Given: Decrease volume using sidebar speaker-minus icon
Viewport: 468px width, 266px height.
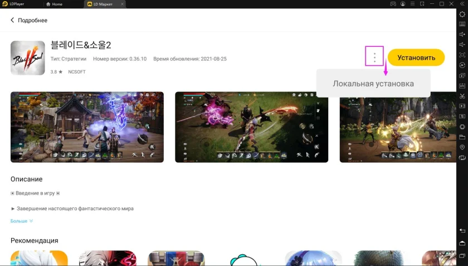Looking at the screenshot, I should (x=462, y=45).
